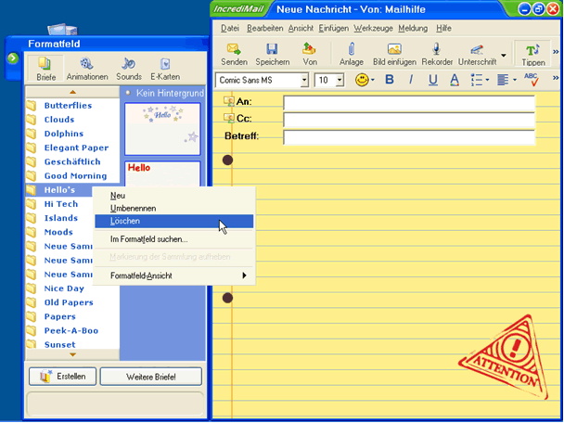Open the E-Karten category

coord(165,69)
